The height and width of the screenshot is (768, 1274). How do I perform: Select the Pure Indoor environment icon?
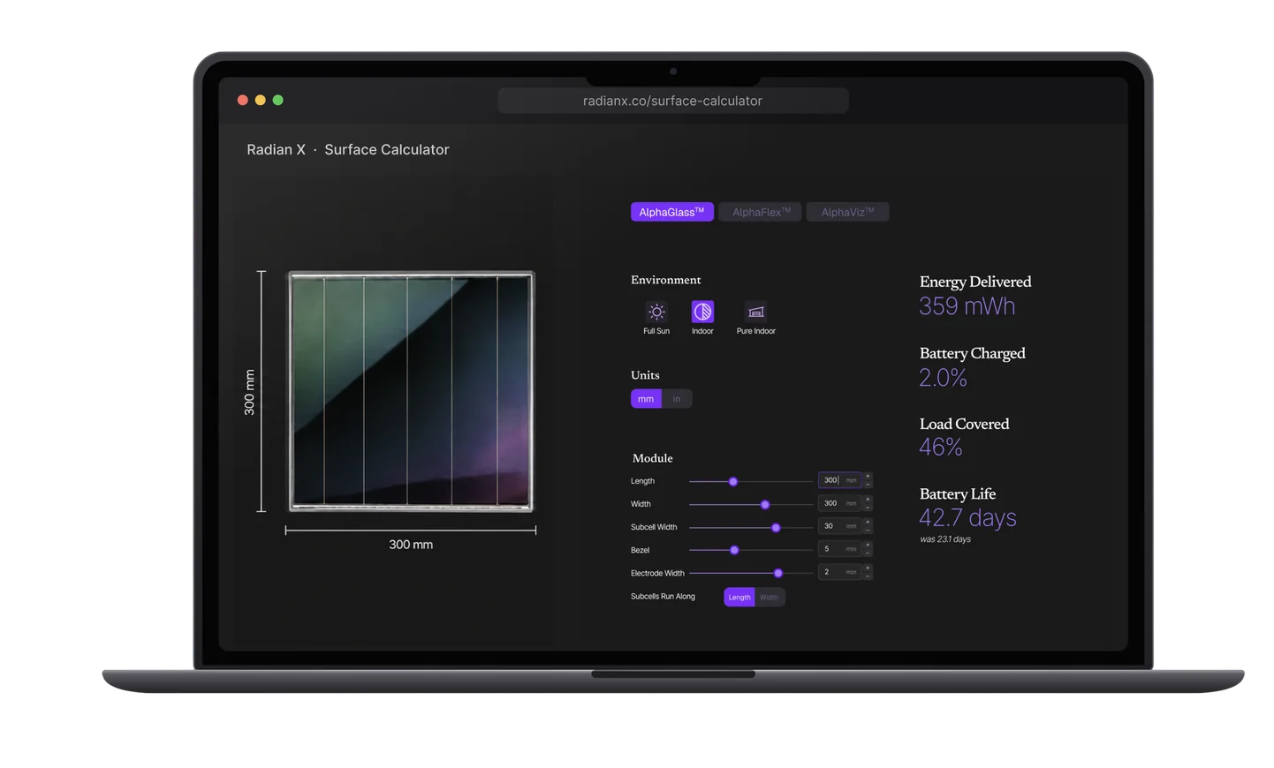[756, 312]
